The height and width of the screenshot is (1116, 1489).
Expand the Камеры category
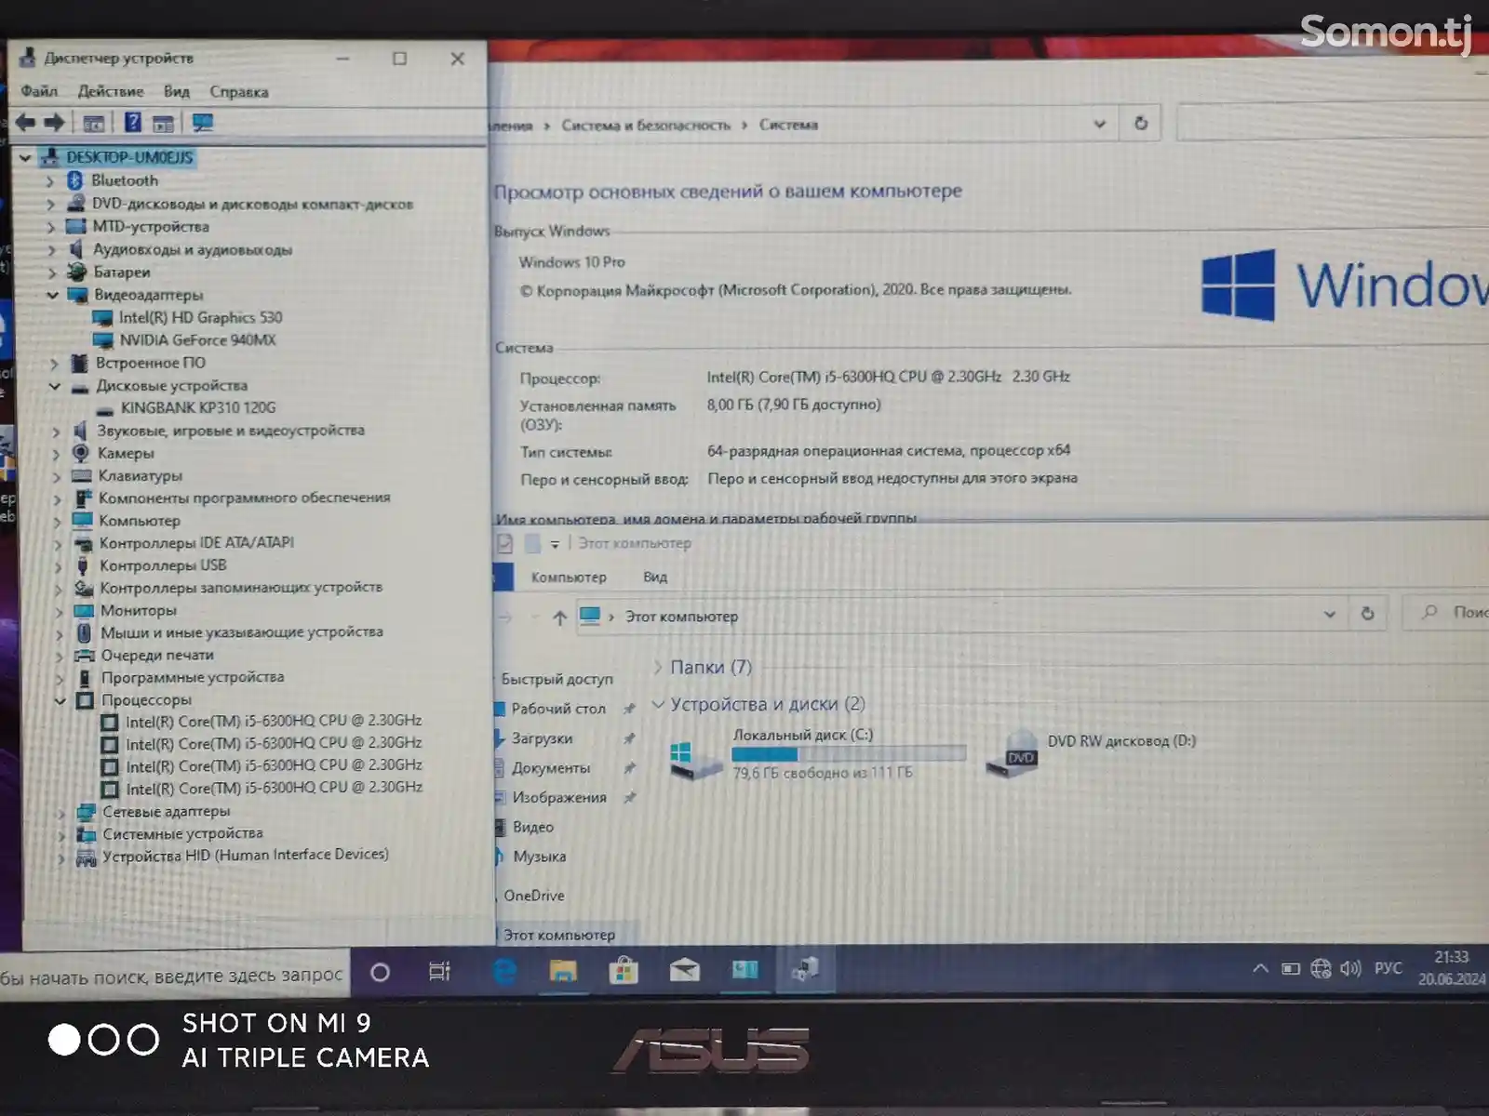[56, 454]
